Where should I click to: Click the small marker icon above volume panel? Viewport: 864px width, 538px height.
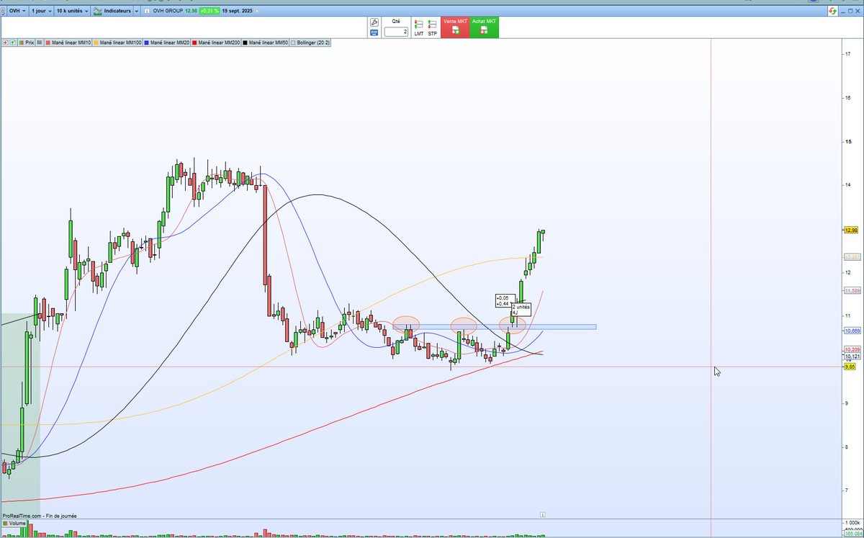coord(543,514)
